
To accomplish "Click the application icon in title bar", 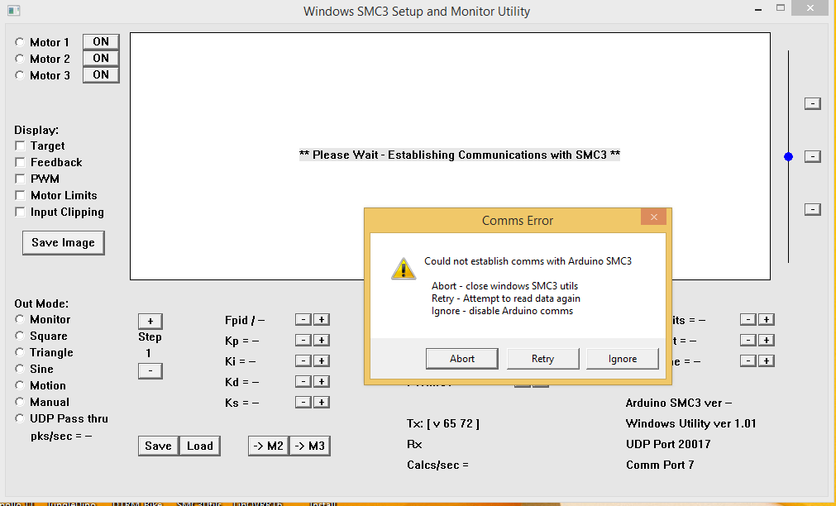I will pos(14,11).
